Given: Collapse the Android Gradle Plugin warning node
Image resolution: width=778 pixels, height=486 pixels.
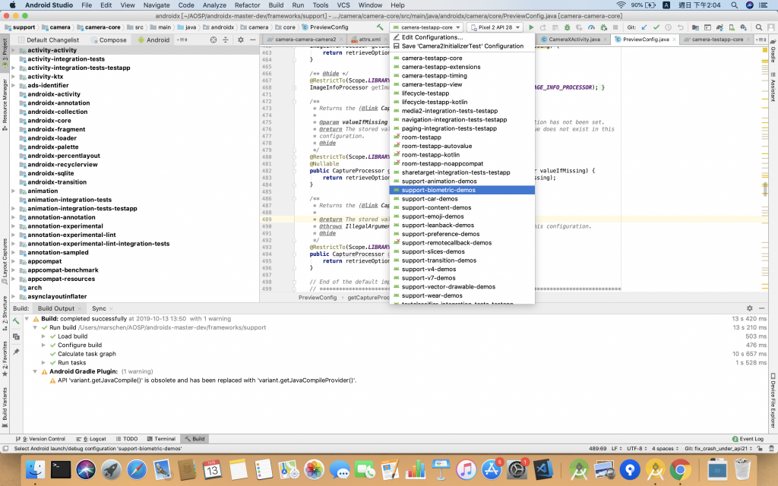Looking at the screenshot, I should tap(35, 371).
